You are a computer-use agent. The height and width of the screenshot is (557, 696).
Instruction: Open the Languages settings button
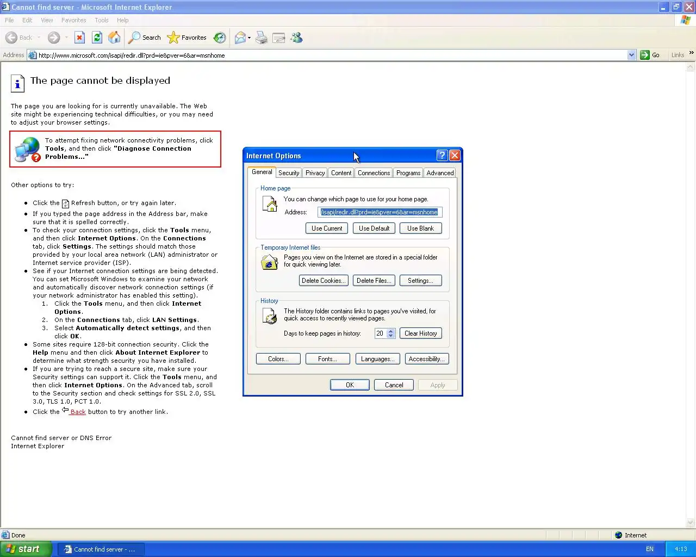click(x=378, y=359)
